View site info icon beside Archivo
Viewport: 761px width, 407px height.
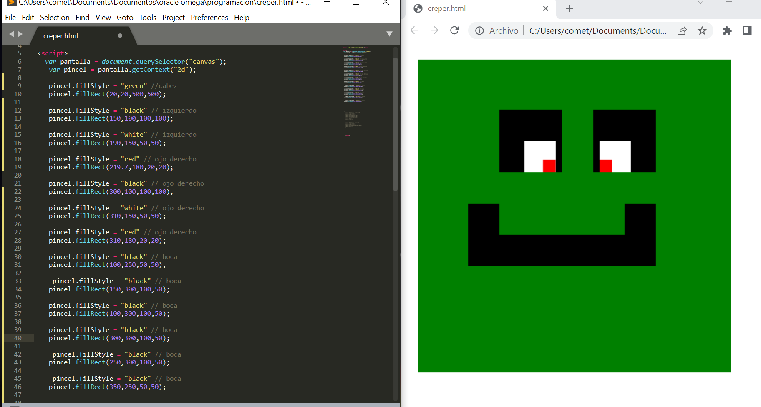click(480, 31)
